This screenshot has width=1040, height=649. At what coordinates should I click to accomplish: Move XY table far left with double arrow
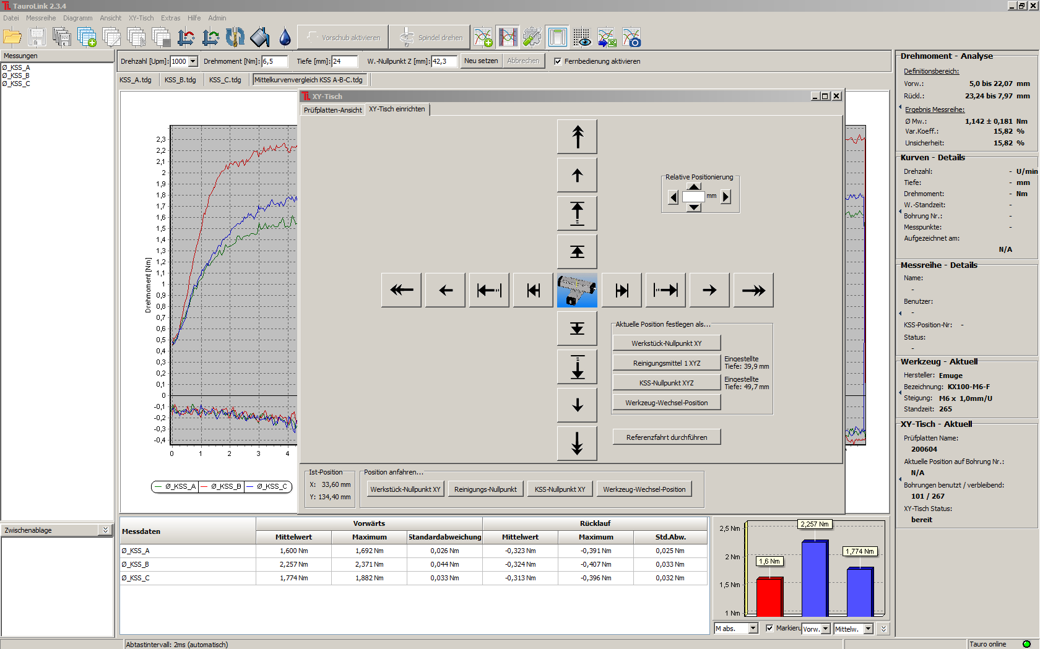click(401, 290)
